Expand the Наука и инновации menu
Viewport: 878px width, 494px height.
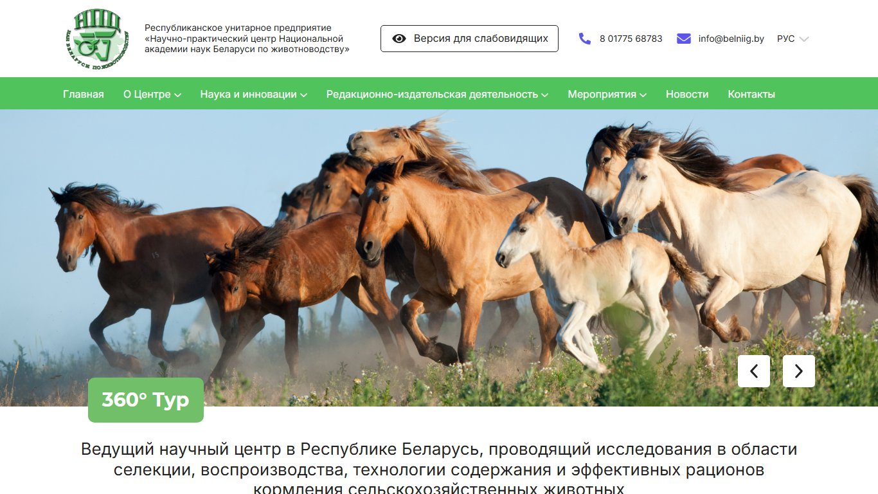(254, 94)
